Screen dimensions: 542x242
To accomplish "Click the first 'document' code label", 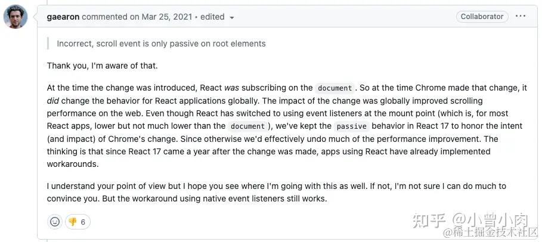I will click(x=335, y=88).
